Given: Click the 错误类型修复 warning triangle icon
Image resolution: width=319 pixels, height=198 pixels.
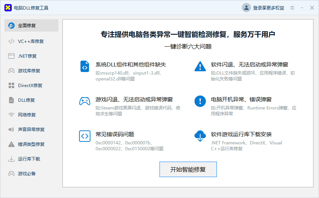Looking at the screenshot, I should (x=11, y=144).
